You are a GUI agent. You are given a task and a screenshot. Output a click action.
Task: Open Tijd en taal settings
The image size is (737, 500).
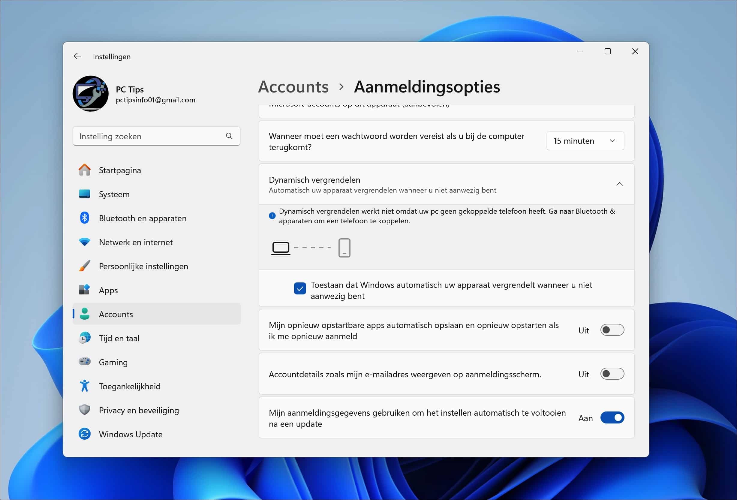119,338
